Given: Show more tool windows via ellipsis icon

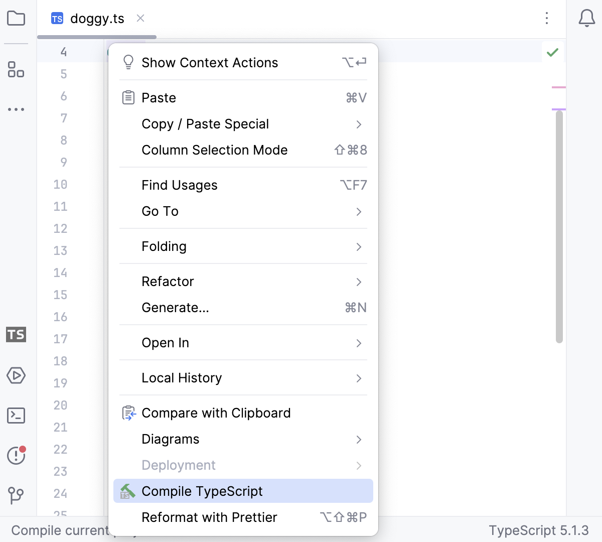Looking at the screenshot, I should (16, 109).
